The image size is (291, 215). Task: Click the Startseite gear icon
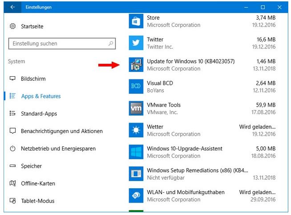tap(12, 26)
